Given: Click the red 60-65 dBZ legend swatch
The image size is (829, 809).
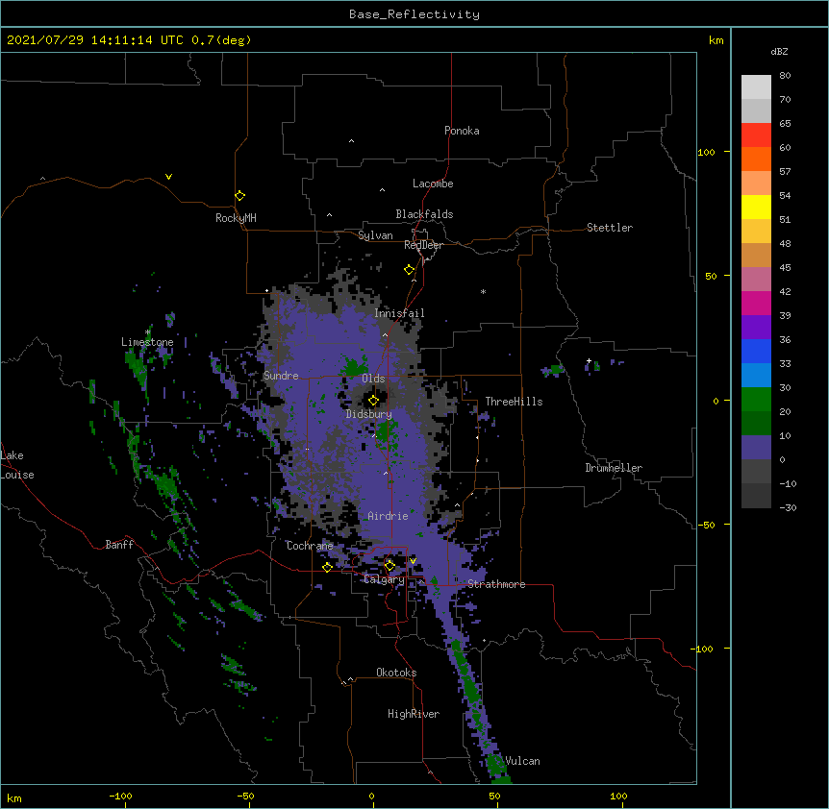Looking at the screenshot, I should tap(756, 135).
